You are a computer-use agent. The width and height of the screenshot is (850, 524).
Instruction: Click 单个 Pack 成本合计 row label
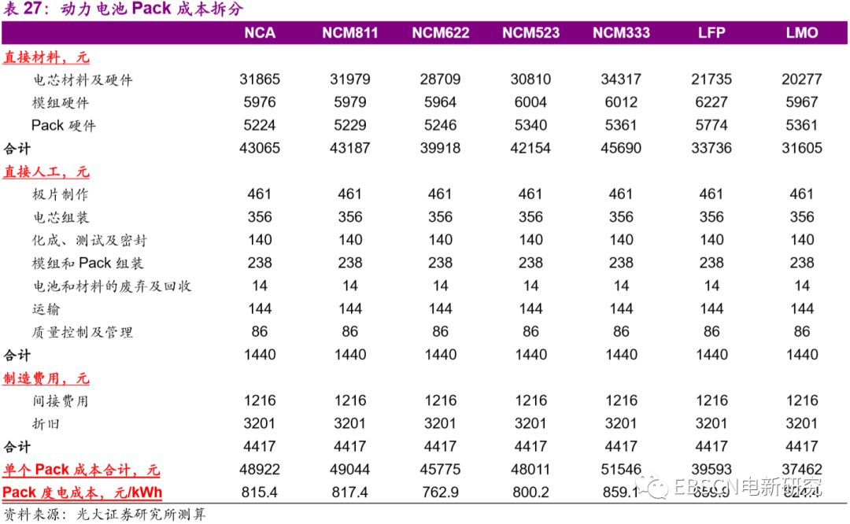tap(81, 469)
